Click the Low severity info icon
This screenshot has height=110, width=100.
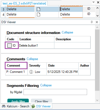31,72
